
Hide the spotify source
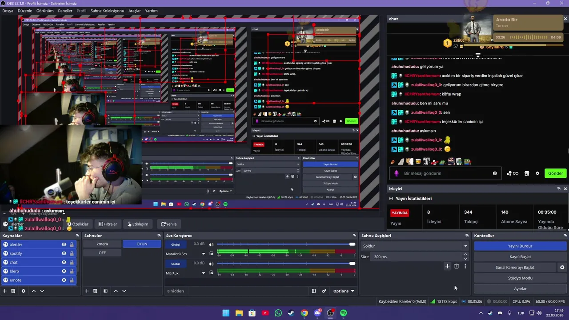click(x=64, y=253)
